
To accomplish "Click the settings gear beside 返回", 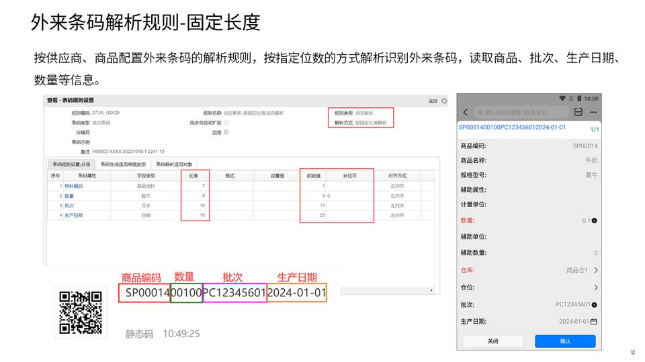I will click(444, 101).
